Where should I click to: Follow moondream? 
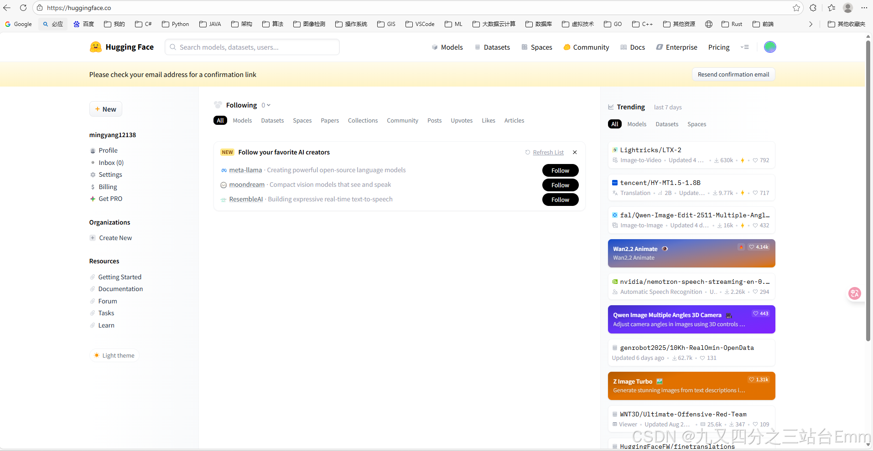pyautogui.click(x=560, y=185)
